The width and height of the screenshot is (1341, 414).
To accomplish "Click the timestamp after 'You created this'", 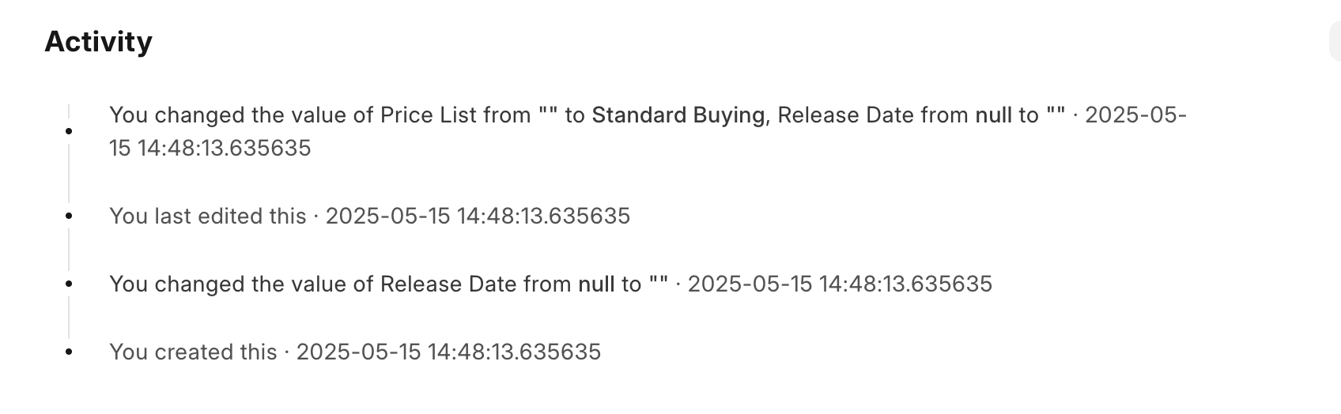I will click(x=448, y=352).
